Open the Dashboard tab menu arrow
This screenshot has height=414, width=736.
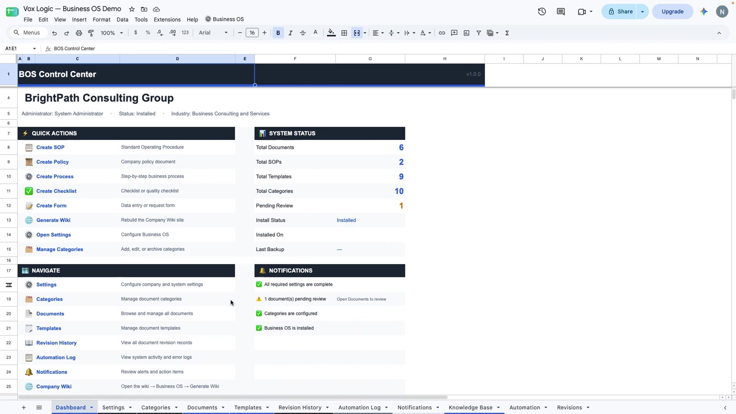point(92,408)
